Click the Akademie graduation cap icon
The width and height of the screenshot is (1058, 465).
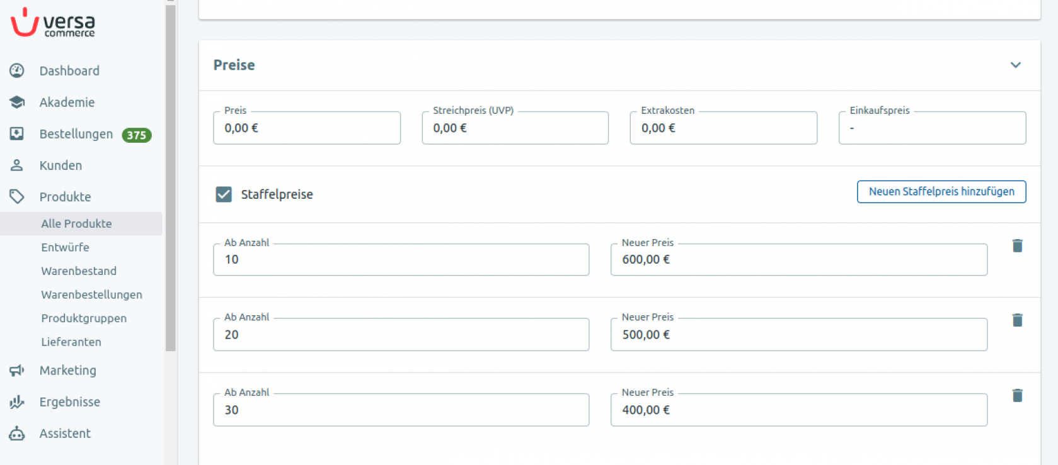17,102
